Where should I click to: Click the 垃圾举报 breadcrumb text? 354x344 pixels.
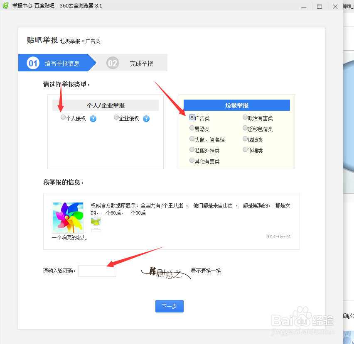point(70,41)
